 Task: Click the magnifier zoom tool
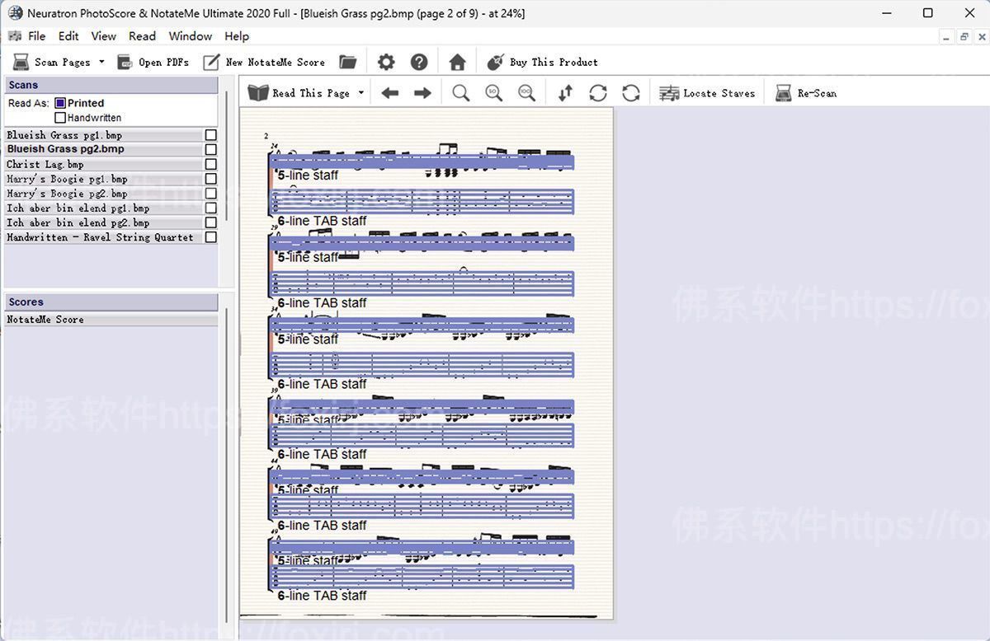coord(461,94)
